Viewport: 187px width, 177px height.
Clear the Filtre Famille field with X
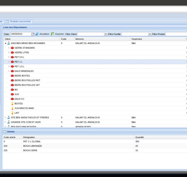click(x=150, y=34)
